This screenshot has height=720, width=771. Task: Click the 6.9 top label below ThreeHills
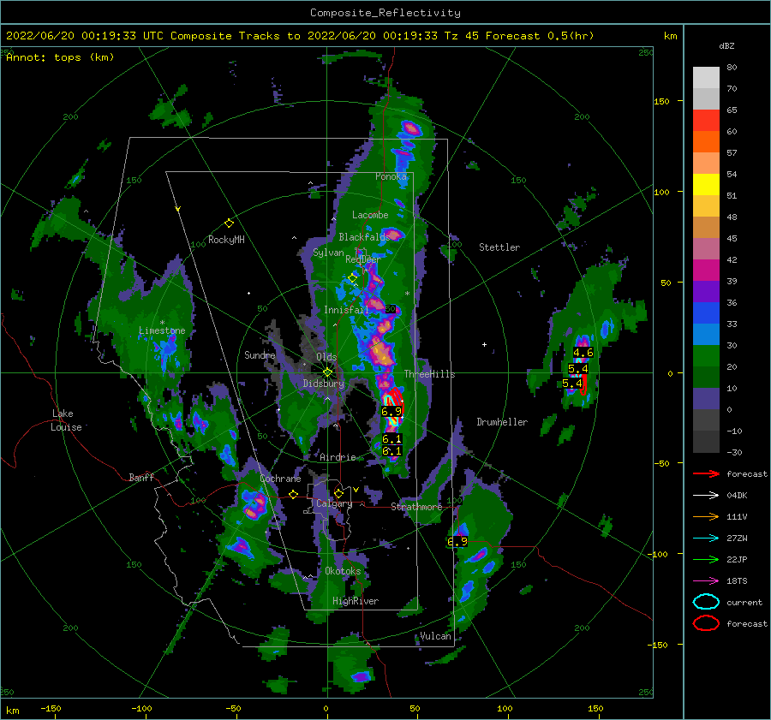391,411
